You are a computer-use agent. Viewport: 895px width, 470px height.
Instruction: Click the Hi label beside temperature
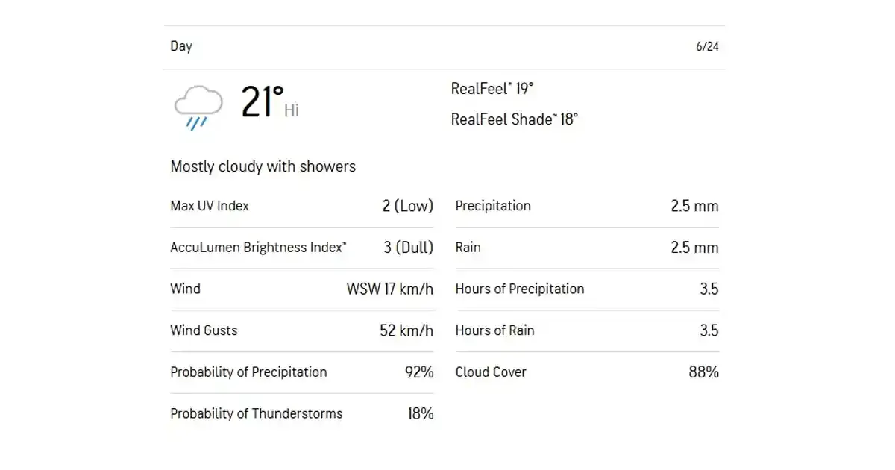pos(292,111)
